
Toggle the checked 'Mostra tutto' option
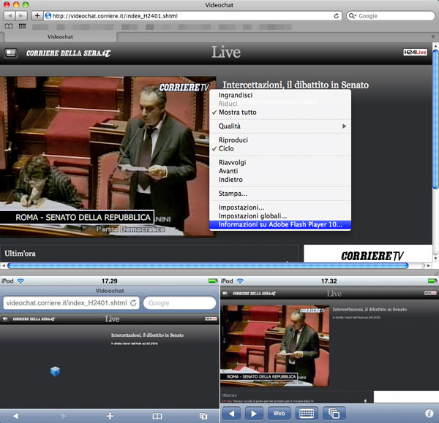tap(238, 113)
